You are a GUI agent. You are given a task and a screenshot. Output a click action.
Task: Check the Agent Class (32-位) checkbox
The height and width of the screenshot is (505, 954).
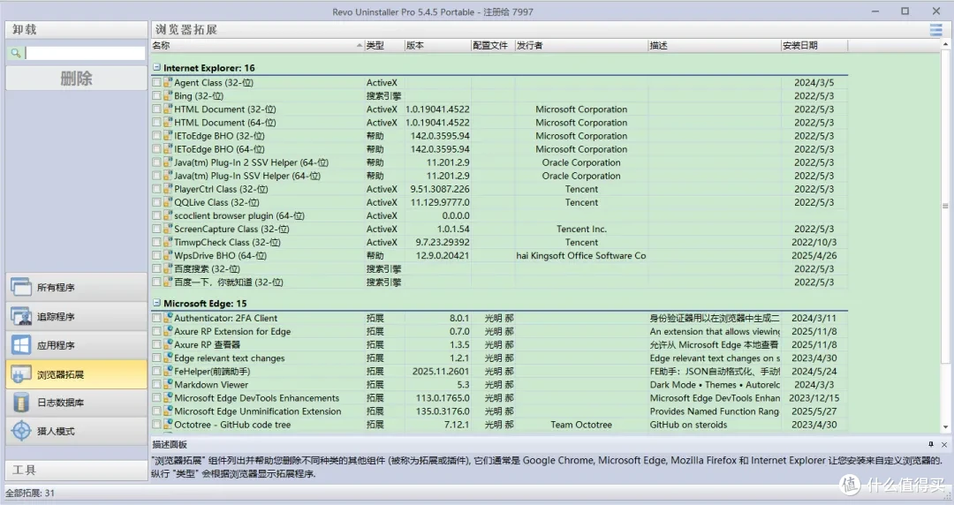(157, 82)
